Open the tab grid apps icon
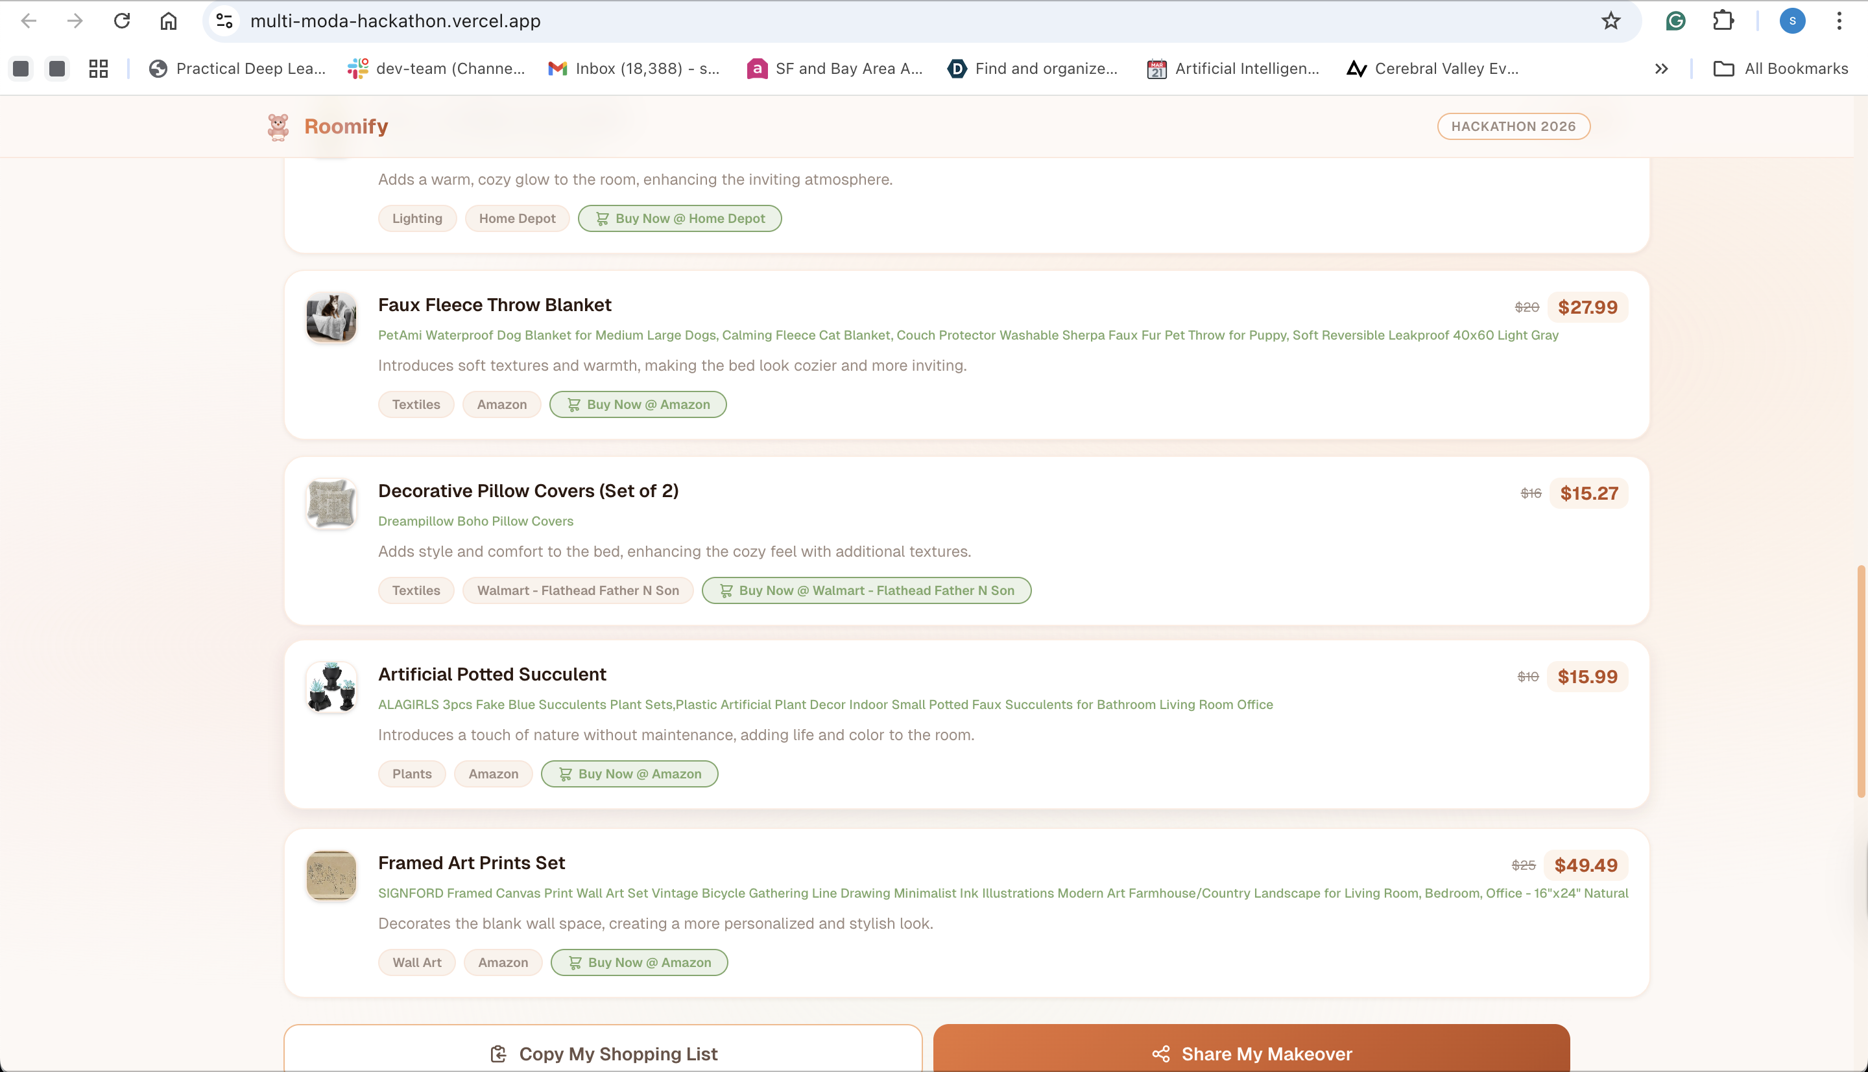 pos(98,69)
